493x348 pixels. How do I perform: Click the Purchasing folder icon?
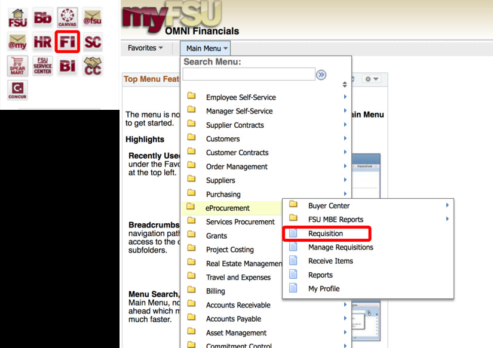point(191,193)
